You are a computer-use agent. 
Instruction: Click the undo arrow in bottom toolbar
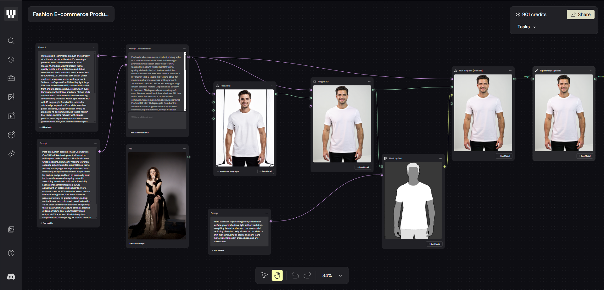click(x=295, y=276)
